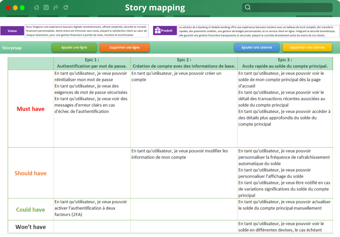This screenshot has width=340, height=237.
Task: Select the 'Won't have' row label
Action: click(x=31, y=227)
